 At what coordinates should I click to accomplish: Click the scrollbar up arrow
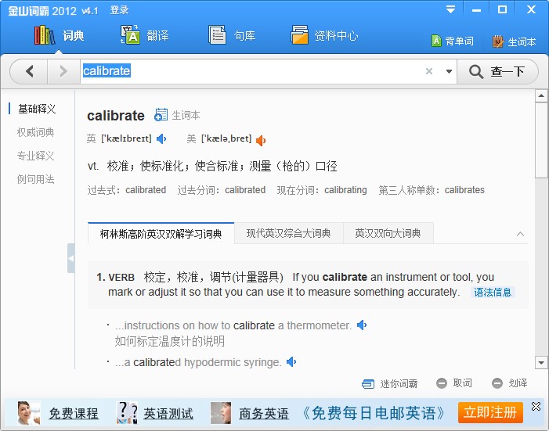(x=541, y=95)
